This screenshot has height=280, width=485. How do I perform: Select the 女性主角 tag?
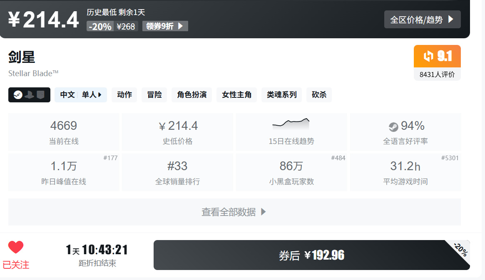(x=236, y=95)
